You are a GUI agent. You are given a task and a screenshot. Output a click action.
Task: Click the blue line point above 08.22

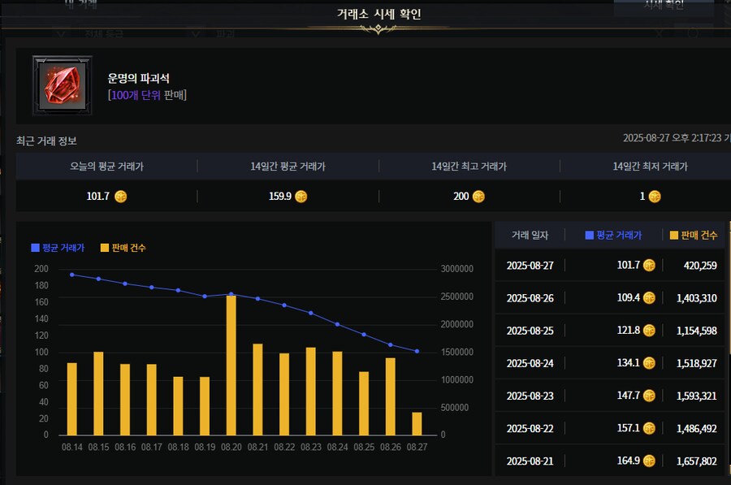(284, 305)
